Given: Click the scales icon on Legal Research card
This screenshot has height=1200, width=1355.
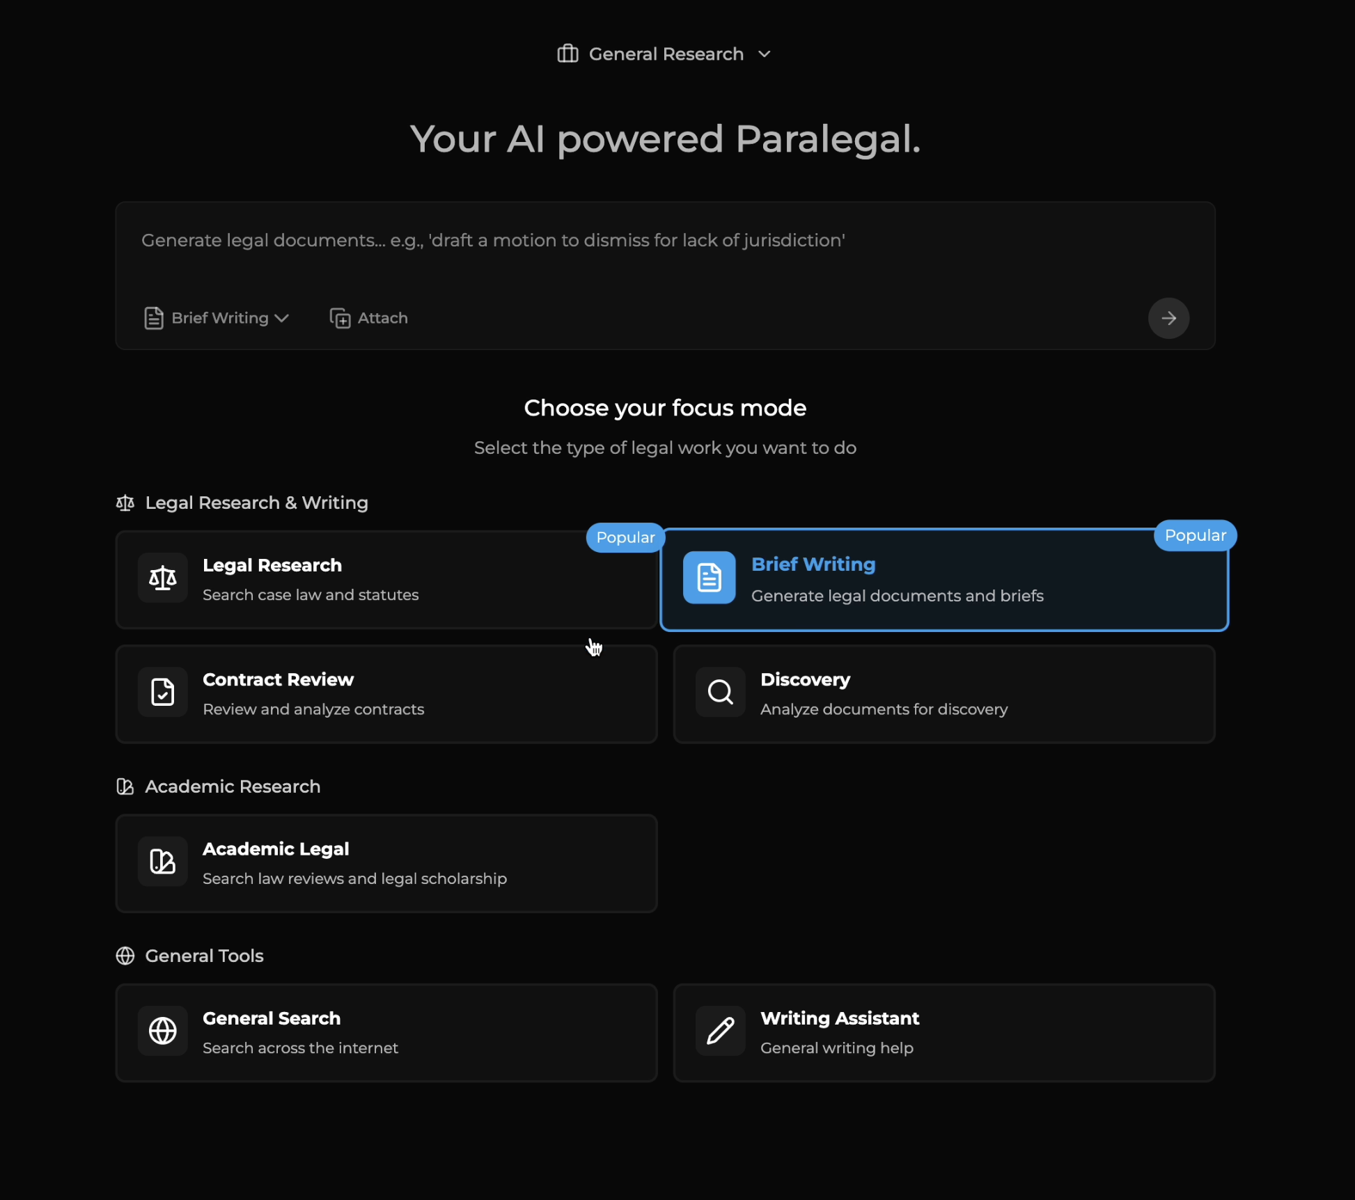Looking at the screenshot, I should pyautogui.click(x=162, y=578).
